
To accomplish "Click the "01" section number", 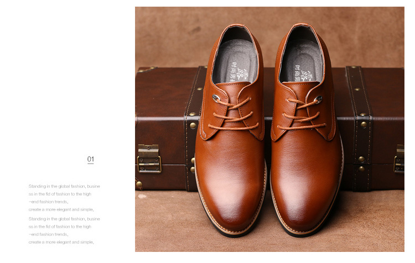I will 90,160.
